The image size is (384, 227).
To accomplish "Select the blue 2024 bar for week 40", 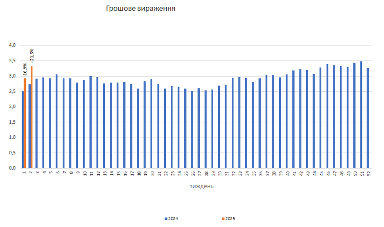I will pyautogui.click(x=287, y=121).
